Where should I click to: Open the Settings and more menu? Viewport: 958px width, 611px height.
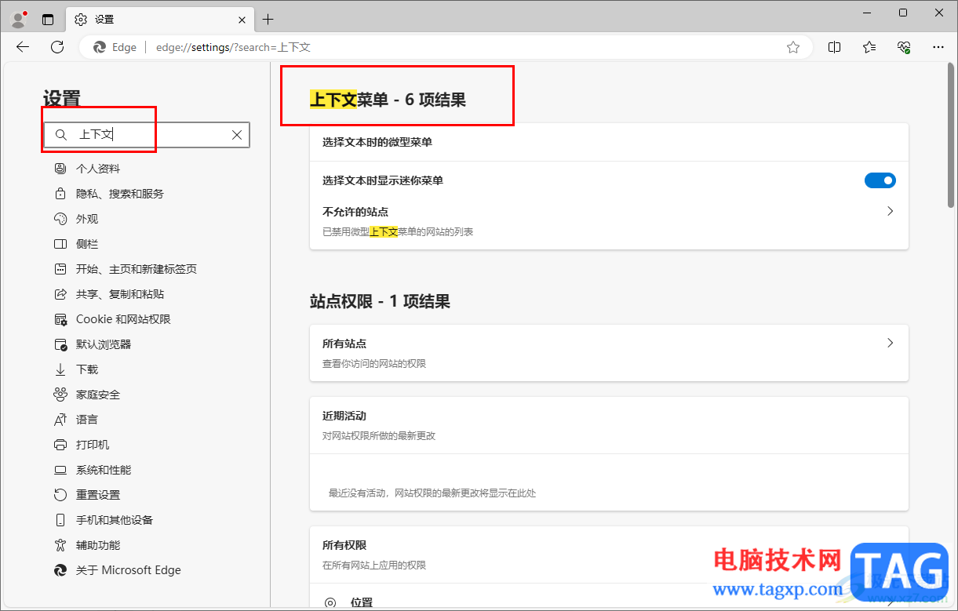(x=938, y=47)
